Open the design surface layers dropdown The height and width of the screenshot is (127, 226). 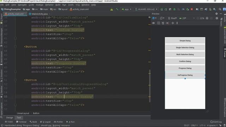click(154, 18)
